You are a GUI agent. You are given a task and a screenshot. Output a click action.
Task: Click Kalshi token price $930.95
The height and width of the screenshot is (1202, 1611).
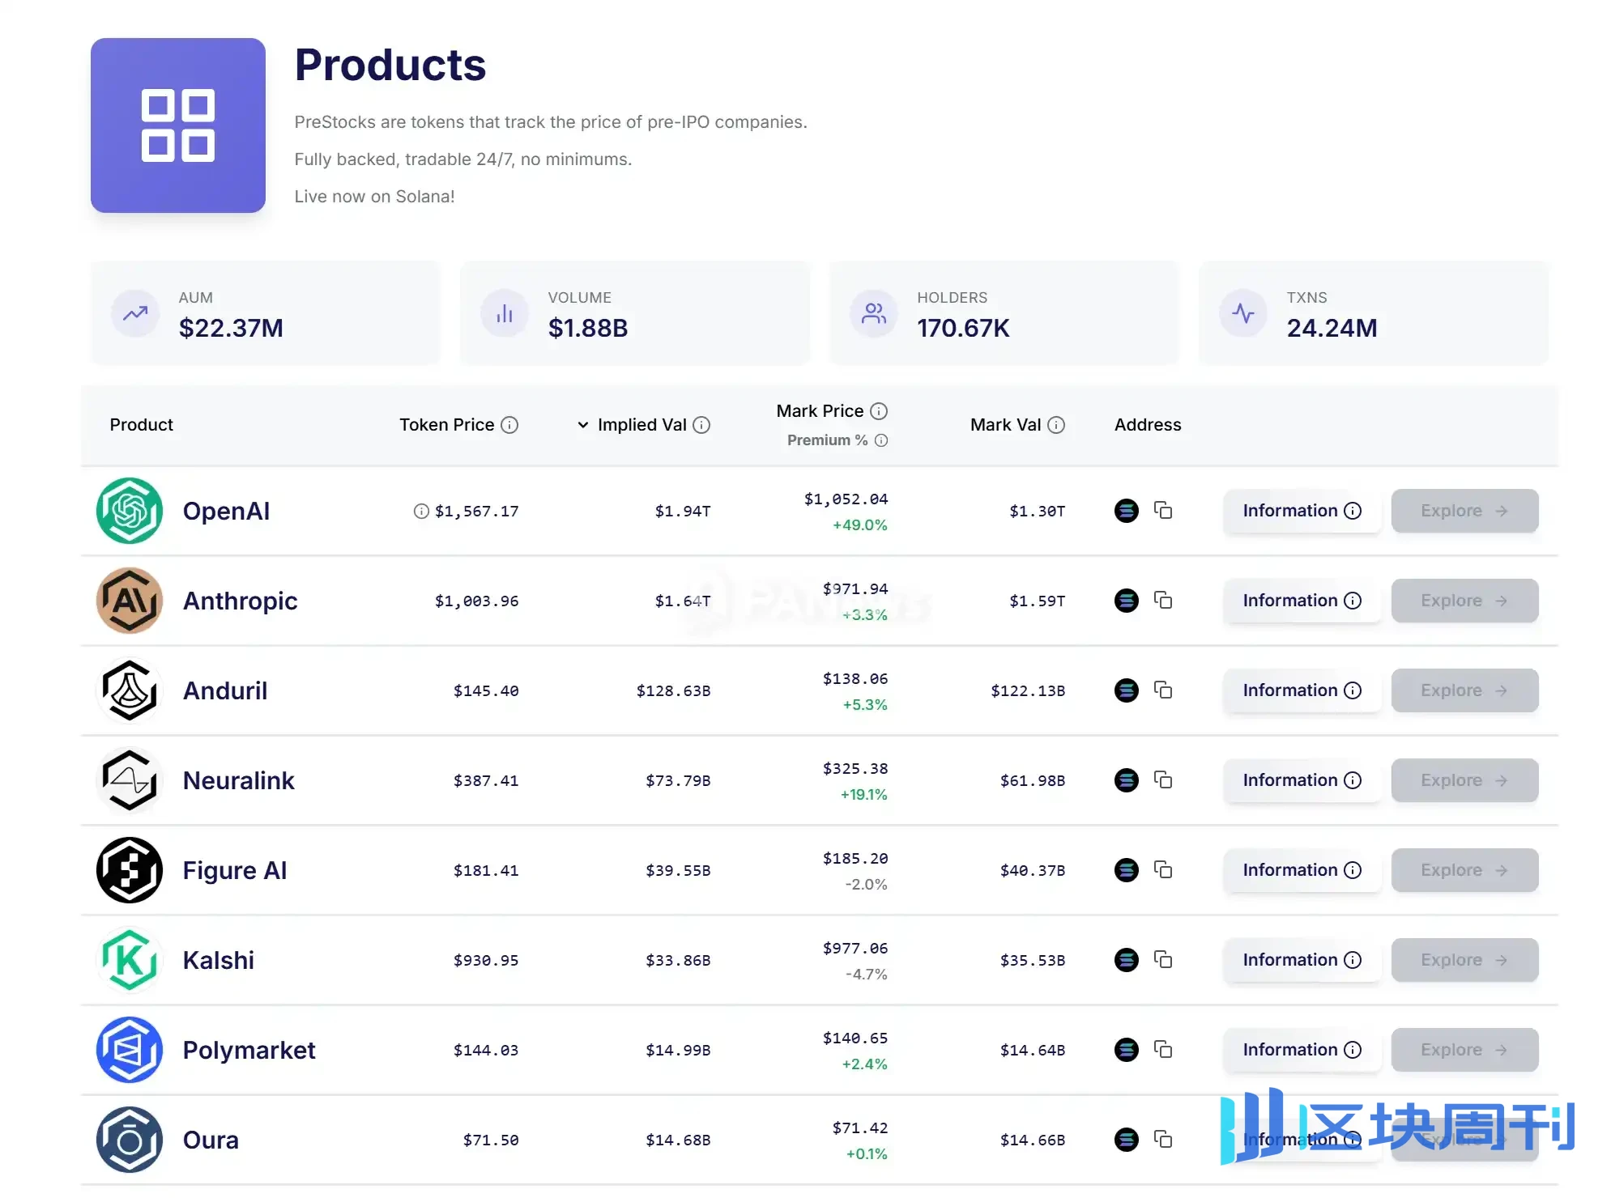click(486, 960)
